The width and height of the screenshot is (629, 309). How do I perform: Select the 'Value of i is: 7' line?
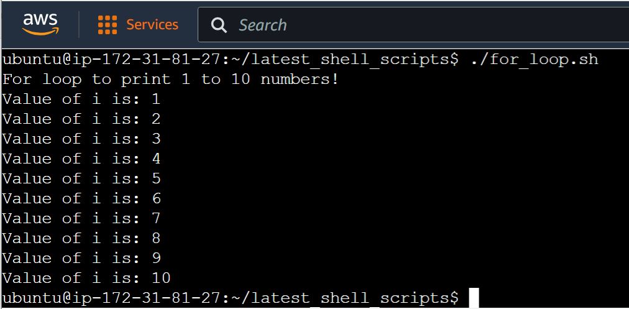pyautogui.click(x=81, y=218)
